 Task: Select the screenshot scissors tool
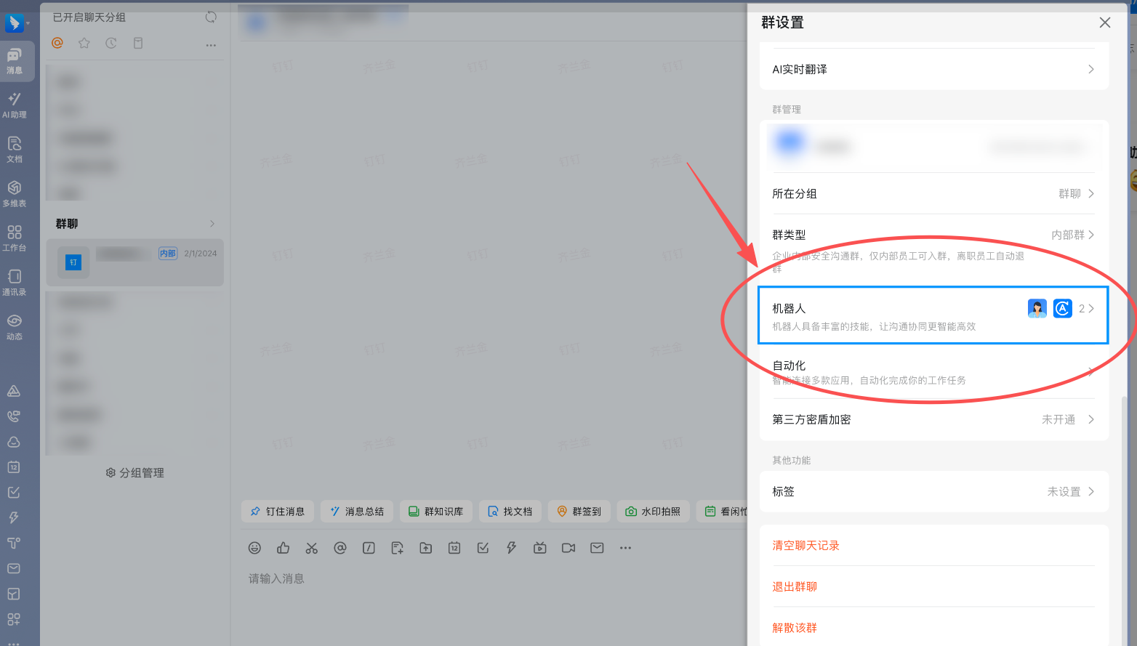click(311, 548)
